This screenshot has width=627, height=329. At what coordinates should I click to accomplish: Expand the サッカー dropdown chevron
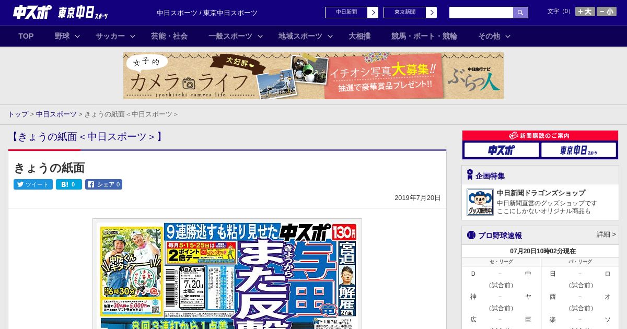coord(133,36)
